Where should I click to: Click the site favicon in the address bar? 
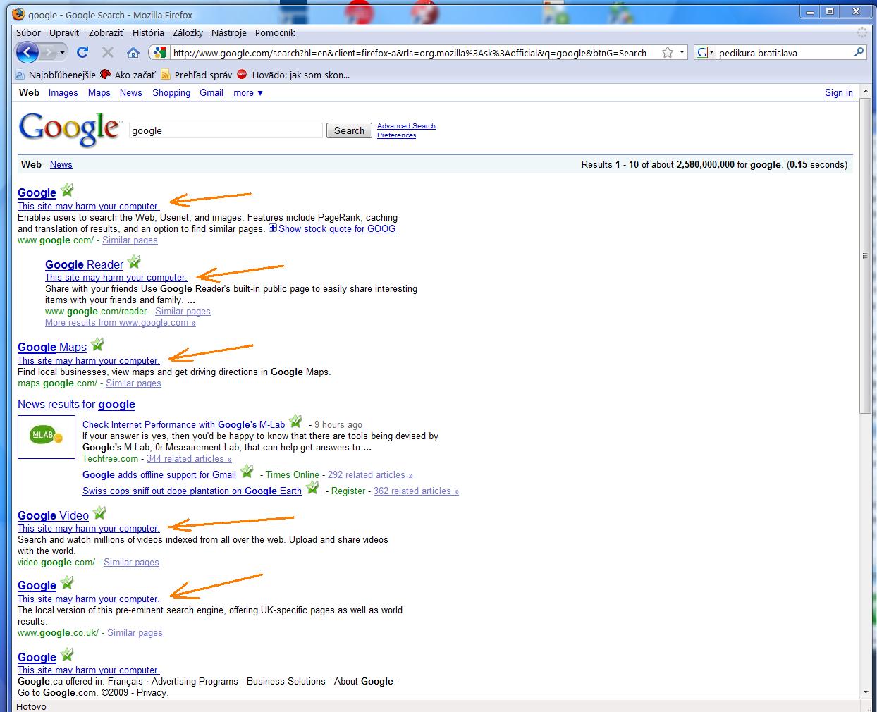click(160, 53)
